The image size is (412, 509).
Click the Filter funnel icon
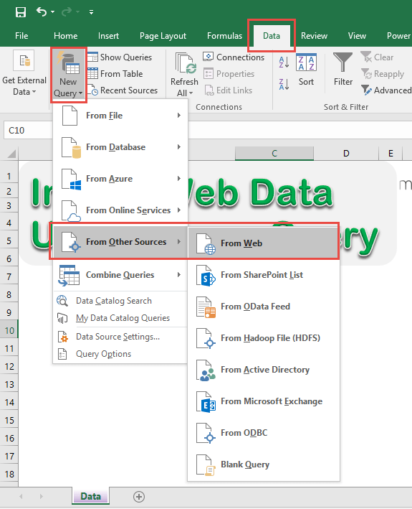pyautogui.click(x=342, y=62)
